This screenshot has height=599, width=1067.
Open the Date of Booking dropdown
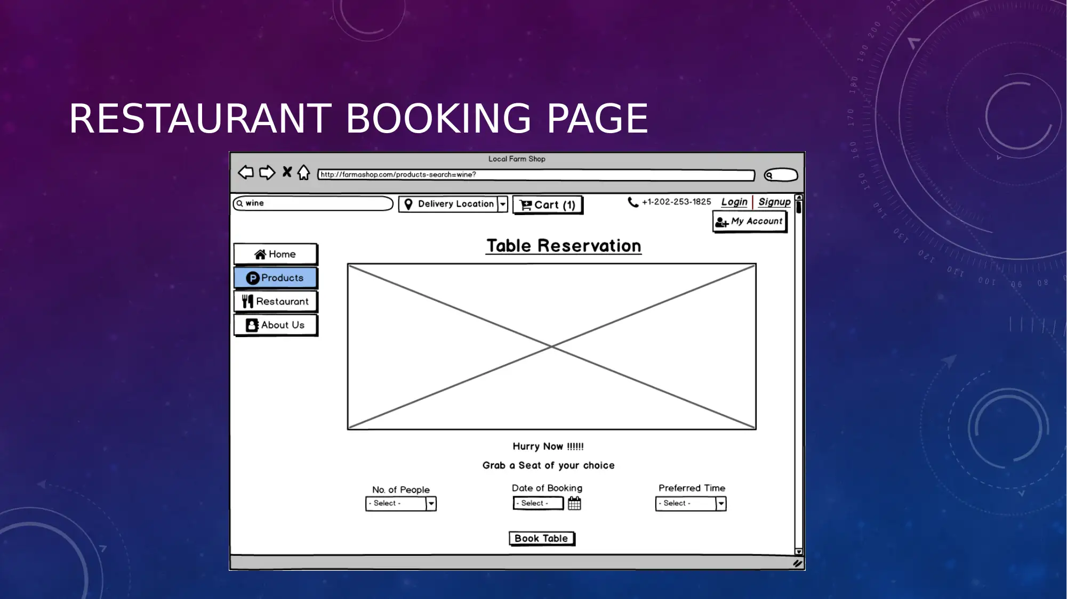click(539, 503)
